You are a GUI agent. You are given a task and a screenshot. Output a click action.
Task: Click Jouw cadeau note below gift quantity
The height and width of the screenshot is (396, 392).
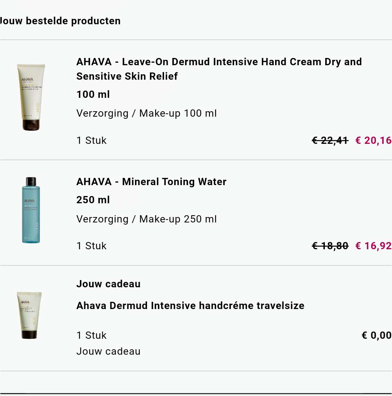108,351
